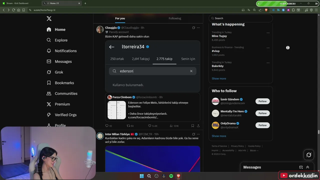Open browser extensions puzzle icon
Image resolution: width=320 pixels, height=180 pixels.
pyautogui.click(x=293, y=10)
